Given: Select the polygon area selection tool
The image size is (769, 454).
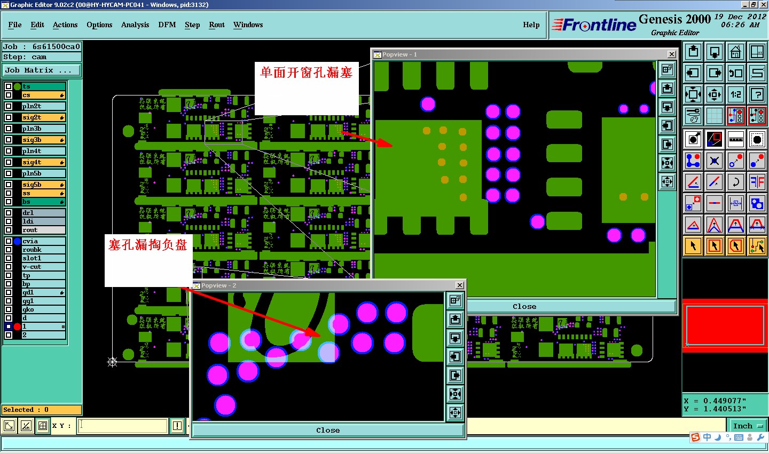Looking at the screenshot, I should pos(736,245).
